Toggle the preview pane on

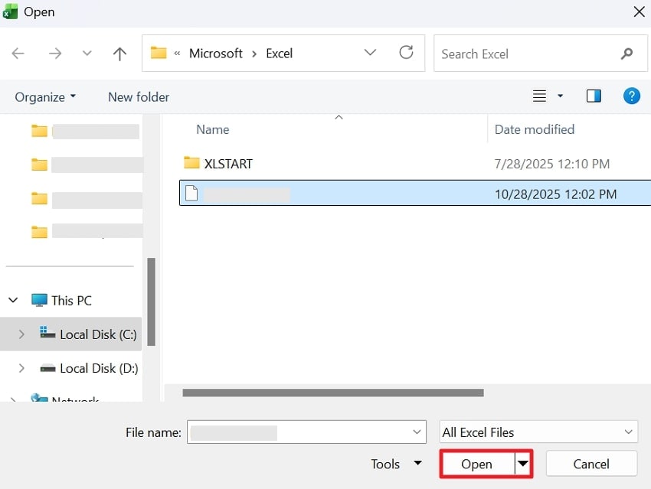[594, 96]
